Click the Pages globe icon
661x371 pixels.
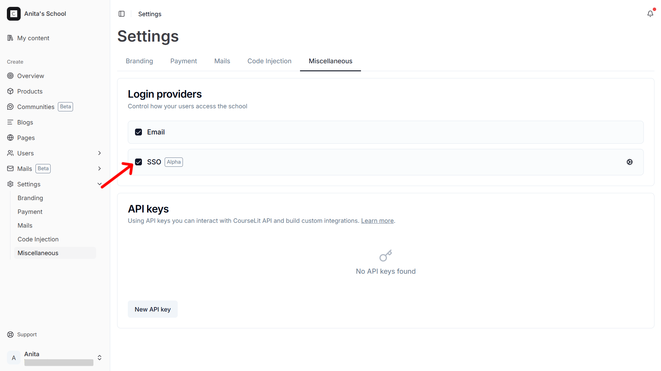(x=10, y=138)
